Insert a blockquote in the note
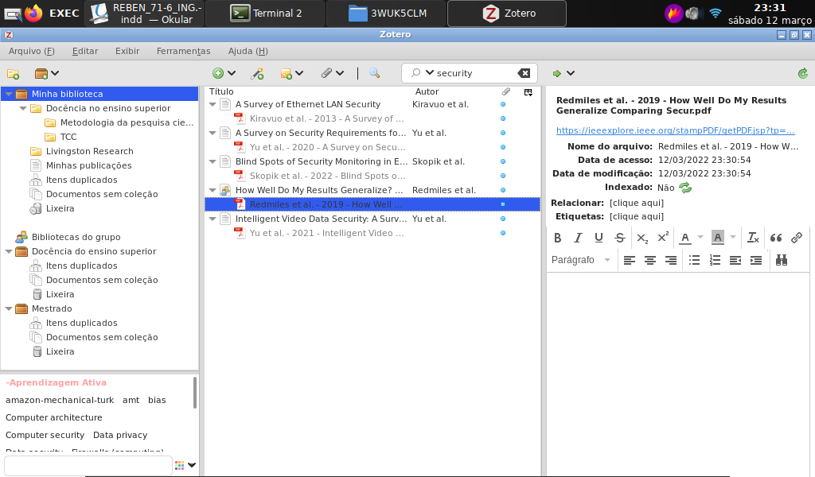815x477 pixels. pyautogui.click(x=776, y=238)
